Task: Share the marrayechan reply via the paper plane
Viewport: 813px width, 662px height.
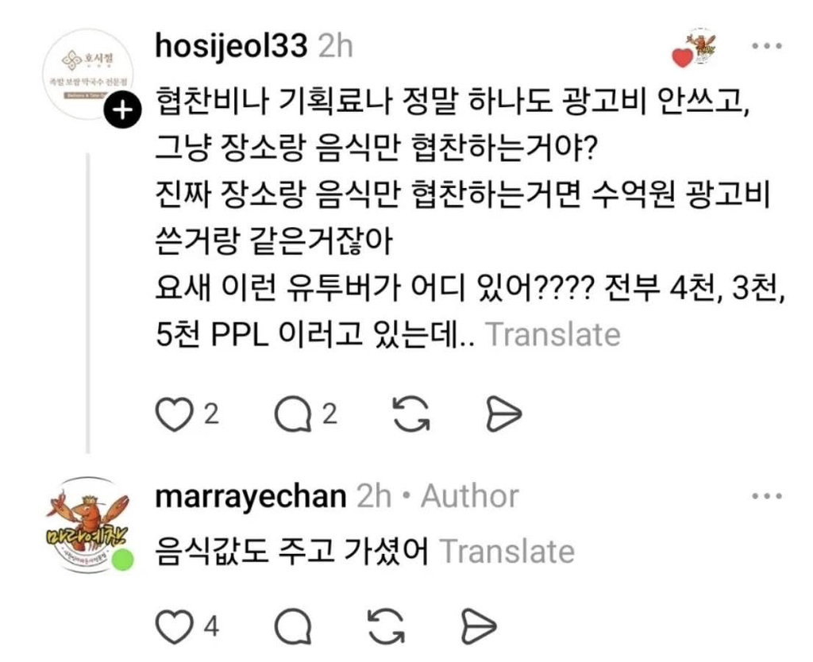Action: pos(478,626)
